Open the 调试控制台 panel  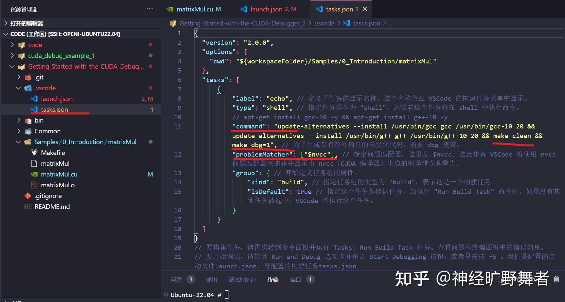(x=242, y=279)
